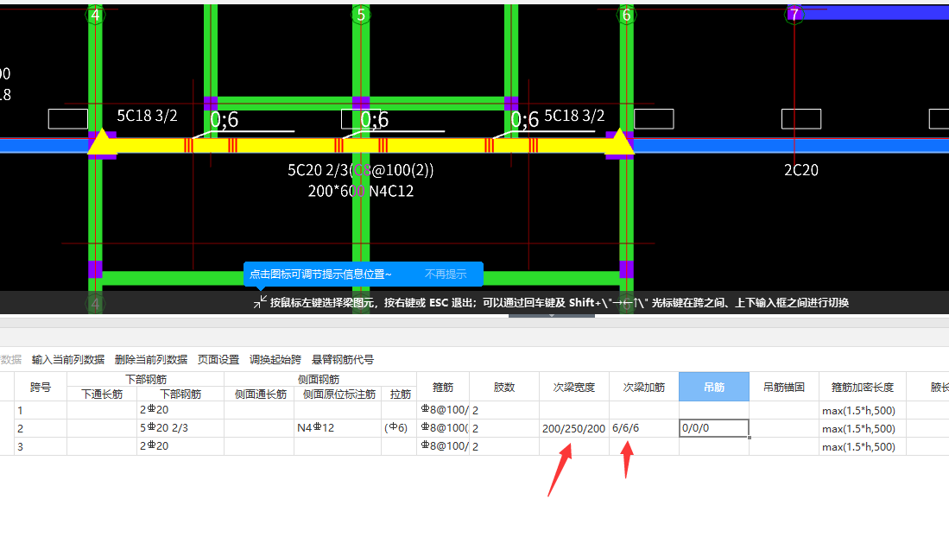This screenshot has height=549, width=949.
Task: Click 调换起始跨 button
Action: tap(275, 360)
